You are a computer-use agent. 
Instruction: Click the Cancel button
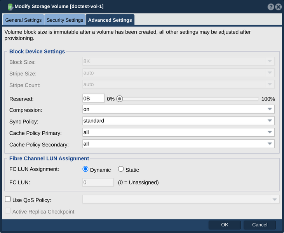coord(260,225)
